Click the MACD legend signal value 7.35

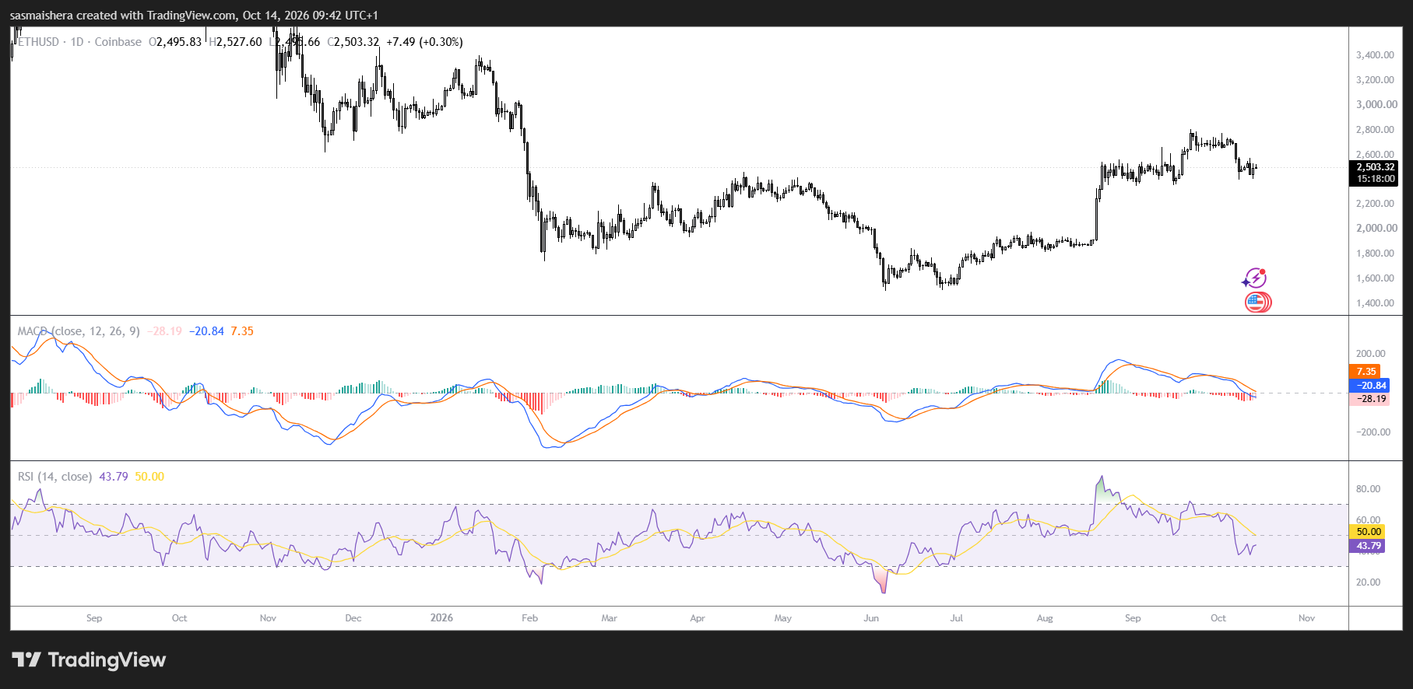coord(242,331)
